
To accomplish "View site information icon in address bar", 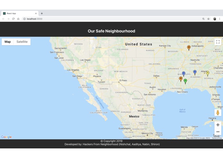I will (x=24, y=19).
